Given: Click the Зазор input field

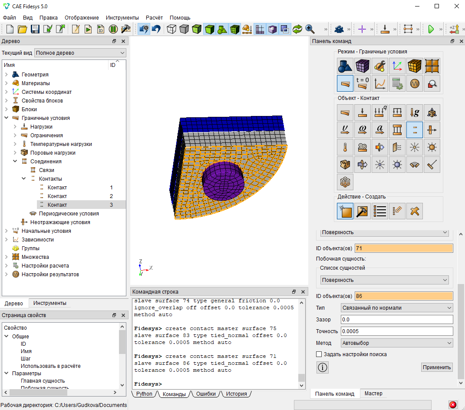Looking at the screenshot, I should (x=397, y=320).
